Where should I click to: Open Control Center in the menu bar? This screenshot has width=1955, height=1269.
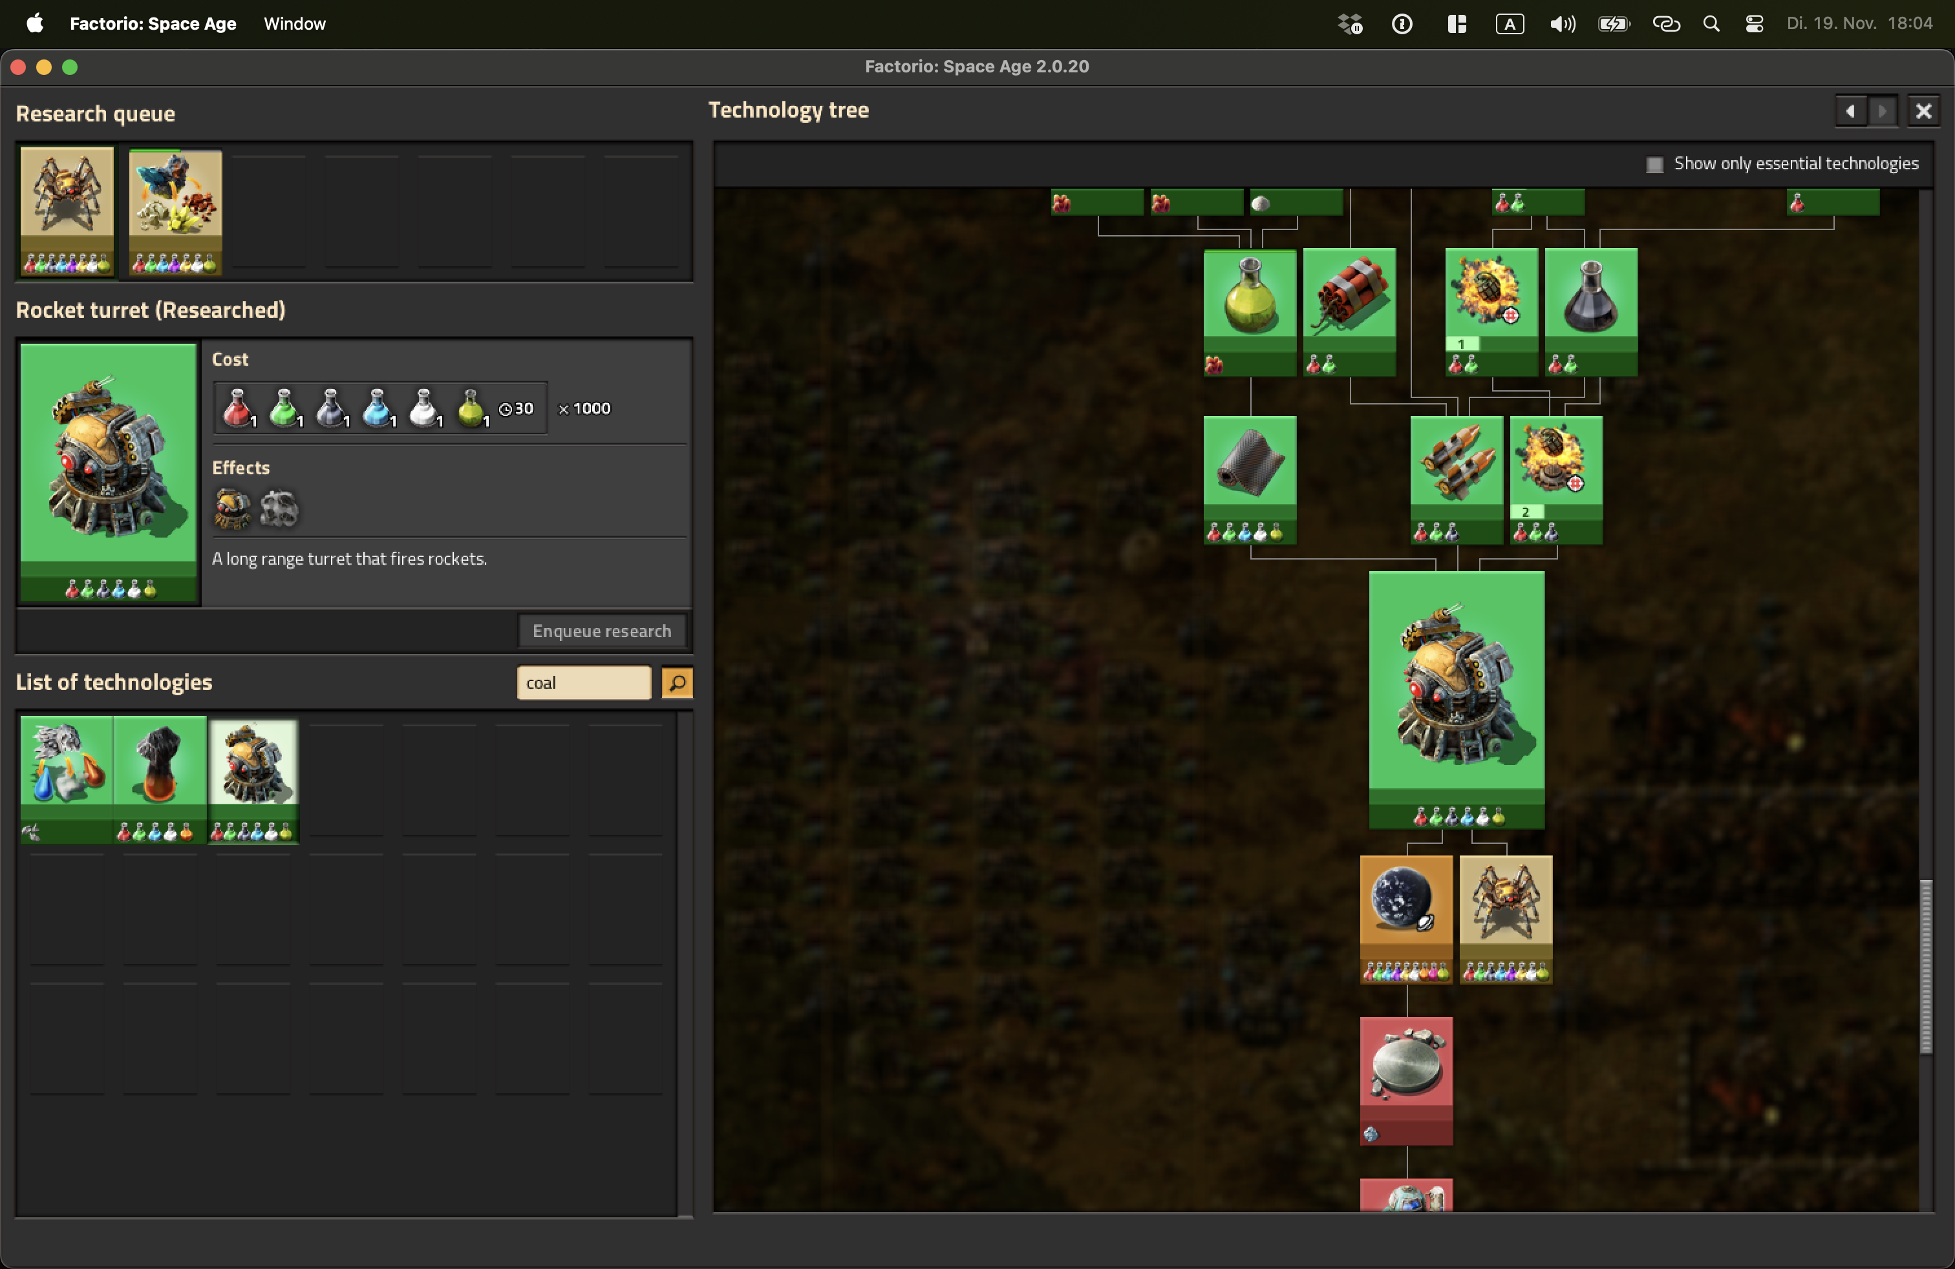point(1754,24)
